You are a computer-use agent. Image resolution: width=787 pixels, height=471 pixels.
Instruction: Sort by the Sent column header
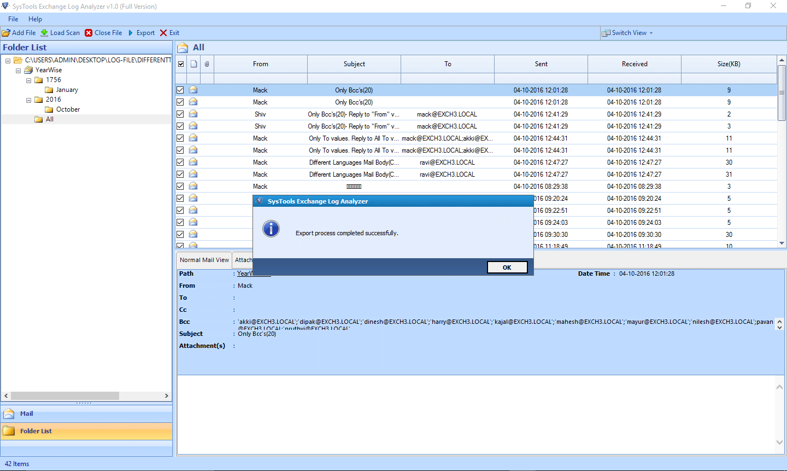[541, 64]
